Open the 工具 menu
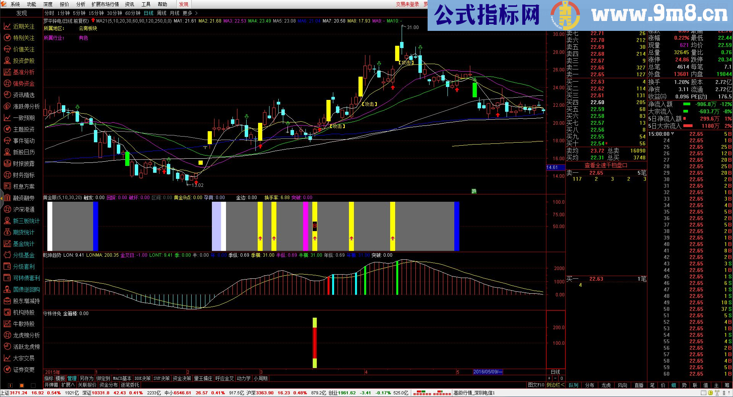This screenshot has height=397, width=733. 146,4
